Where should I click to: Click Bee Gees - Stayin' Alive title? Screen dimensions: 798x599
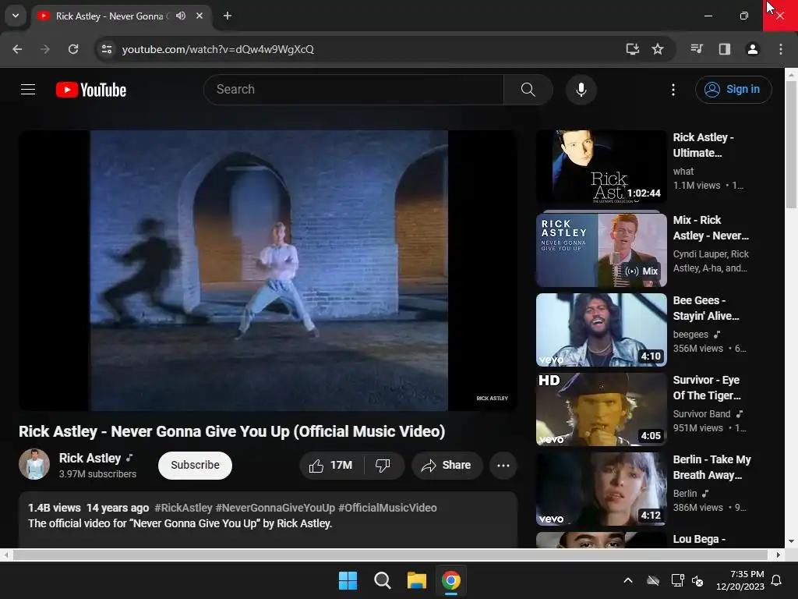point(706,308)
